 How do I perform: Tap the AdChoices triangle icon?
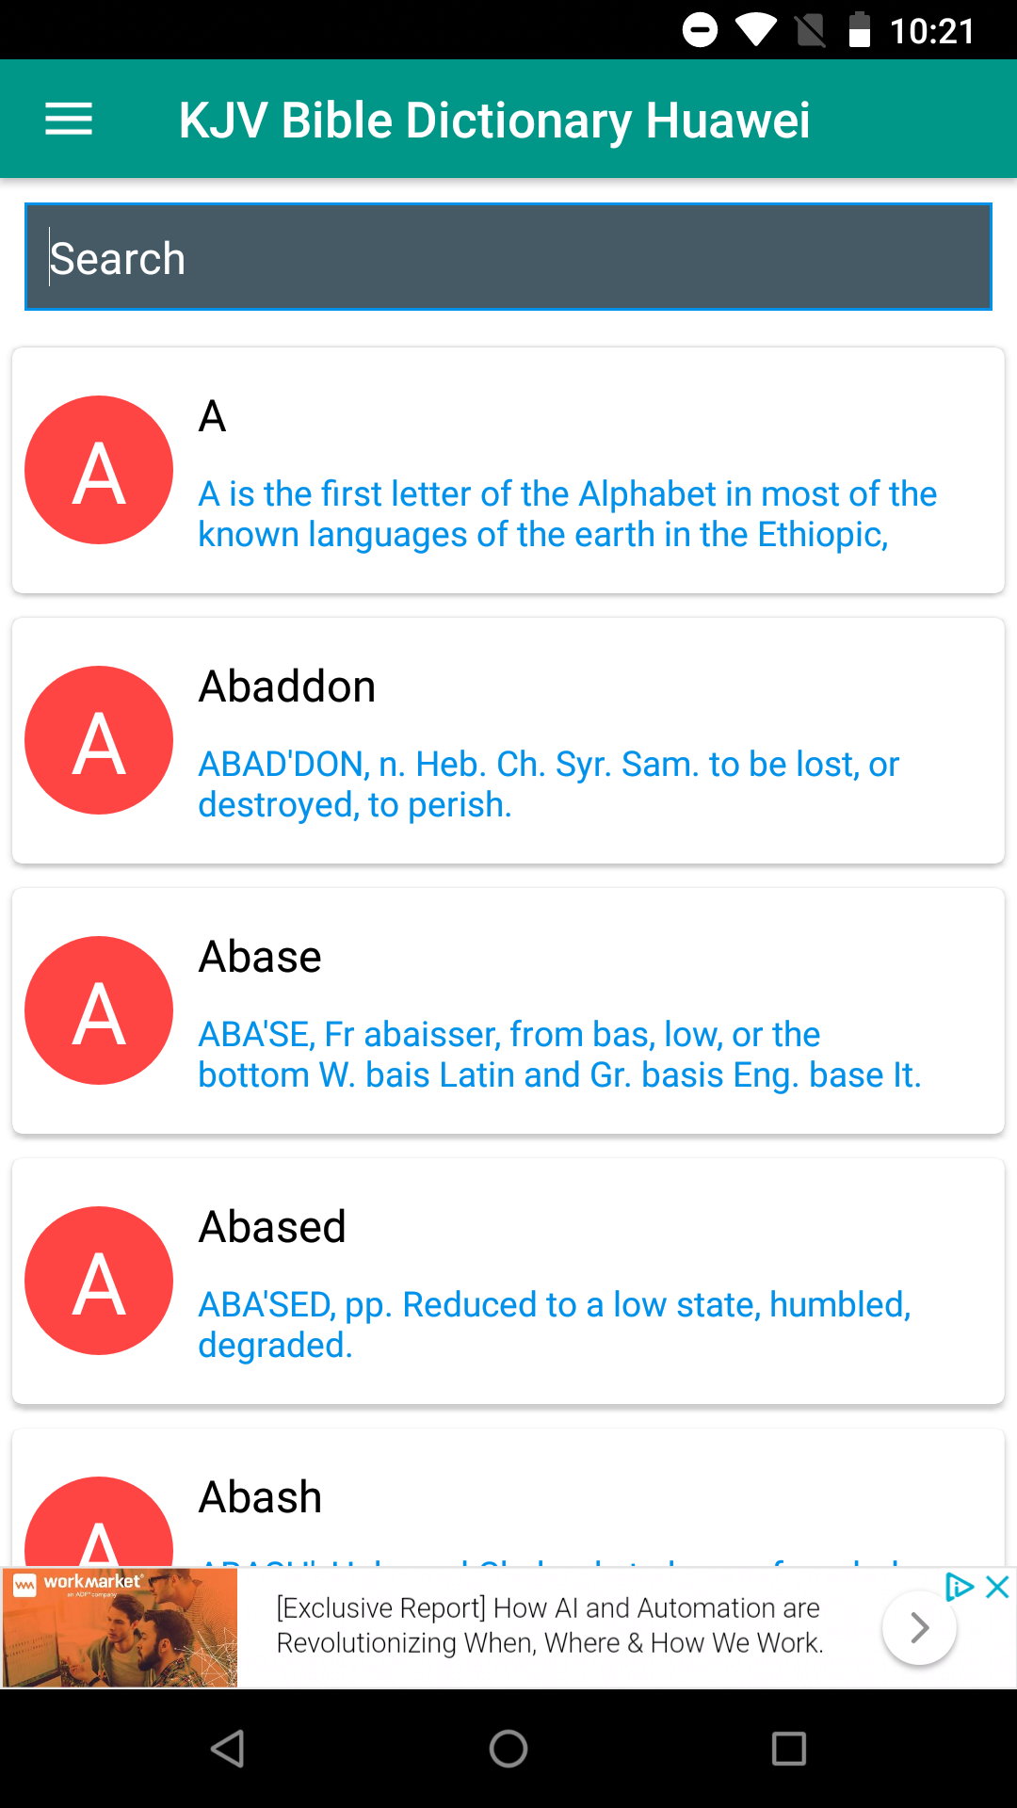click(x=959, y=1587)
